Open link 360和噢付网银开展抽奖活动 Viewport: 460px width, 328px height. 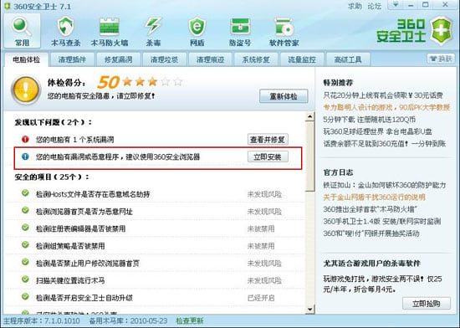pos(371,233)
